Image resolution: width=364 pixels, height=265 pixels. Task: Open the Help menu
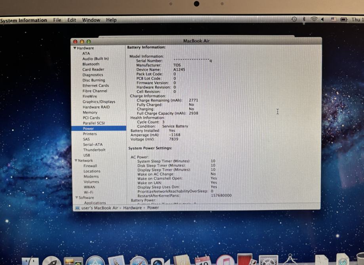pyautogui.click(x=111, y=20)
